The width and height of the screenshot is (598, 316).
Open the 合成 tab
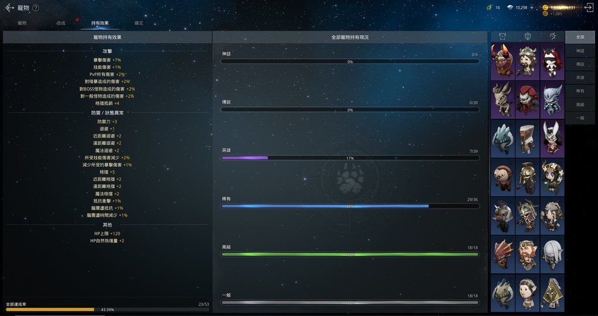coord(61,23)
